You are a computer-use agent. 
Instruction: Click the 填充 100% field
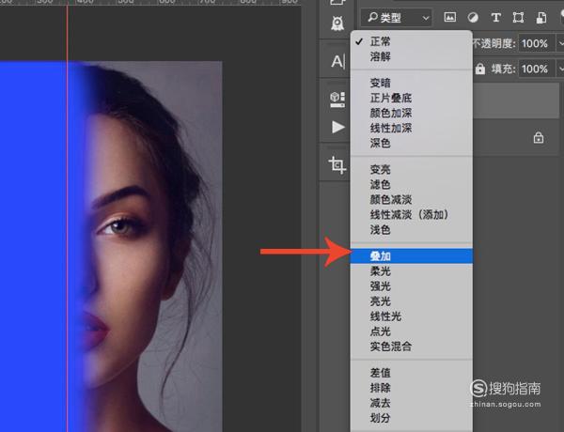pos(535,69)
